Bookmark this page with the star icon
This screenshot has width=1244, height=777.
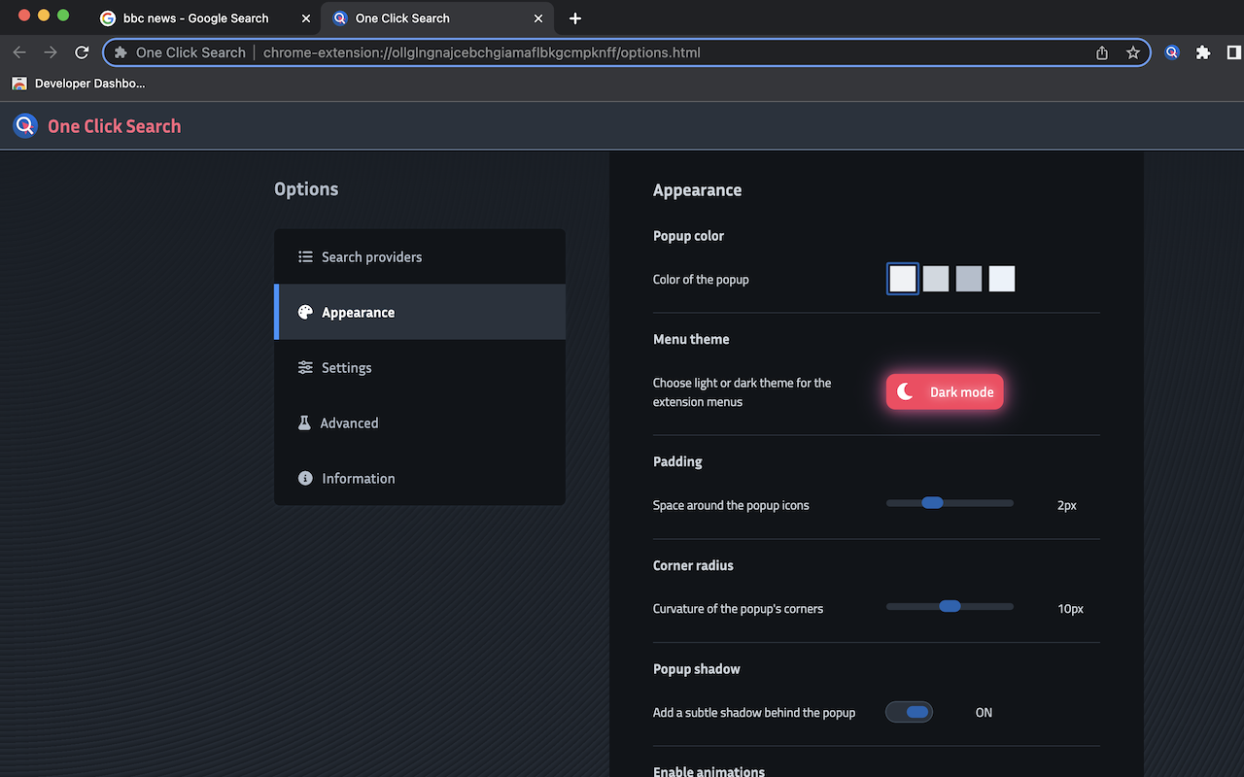[1133, 52]
